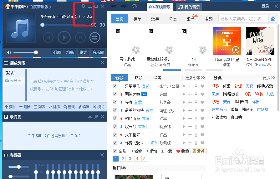280x179 pixels.
Task: Skip to the next track
Action: pos(80,37)
